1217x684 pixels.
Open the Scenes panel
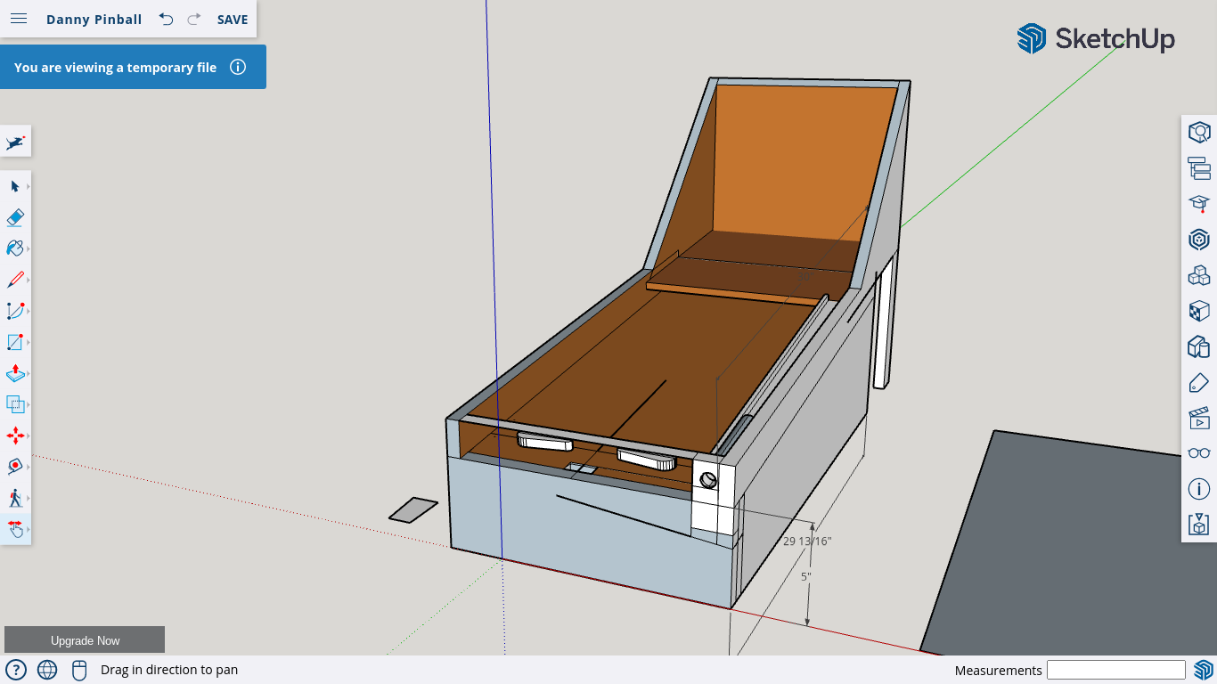pyautogui.click(x=1198, y=418)
